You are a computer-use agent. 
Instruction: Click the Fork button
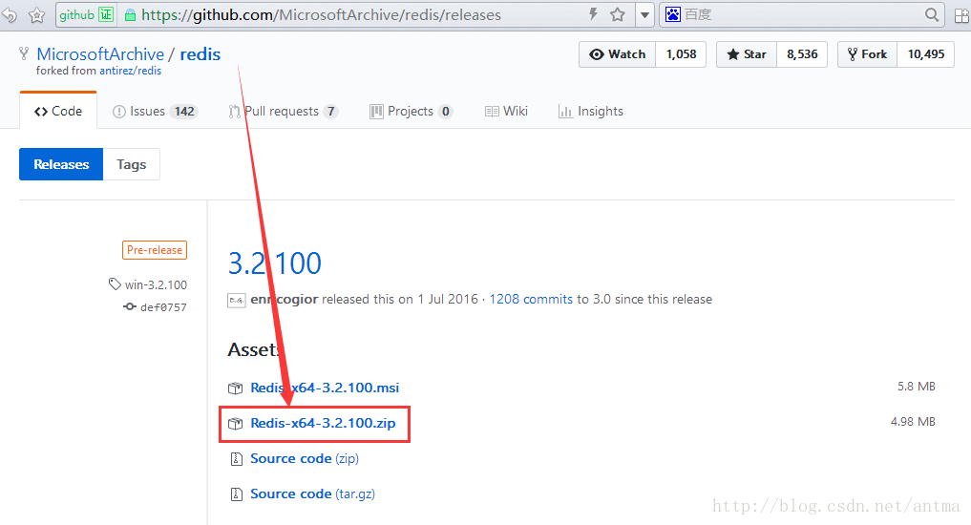pos(867,54)
